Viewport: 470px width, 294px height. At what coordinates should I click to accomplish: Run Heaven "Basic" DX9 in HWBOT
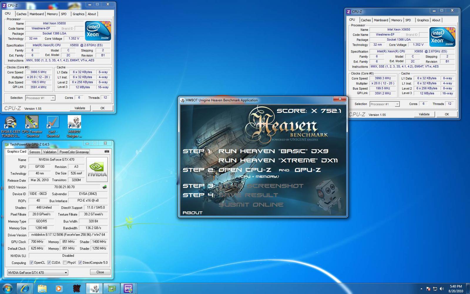click(273, 151)
